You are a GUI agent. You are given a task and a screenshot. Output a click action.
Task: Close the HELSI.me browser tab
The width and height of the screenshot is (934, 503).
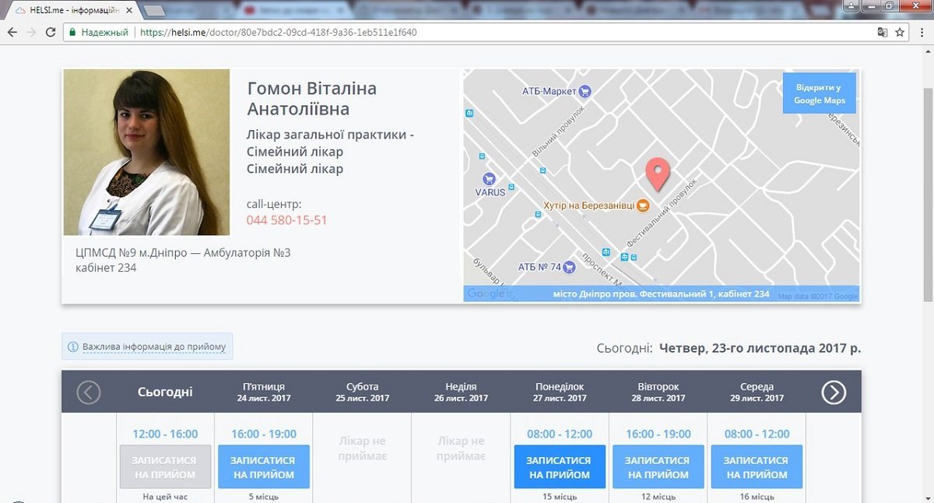click(129, 10)
